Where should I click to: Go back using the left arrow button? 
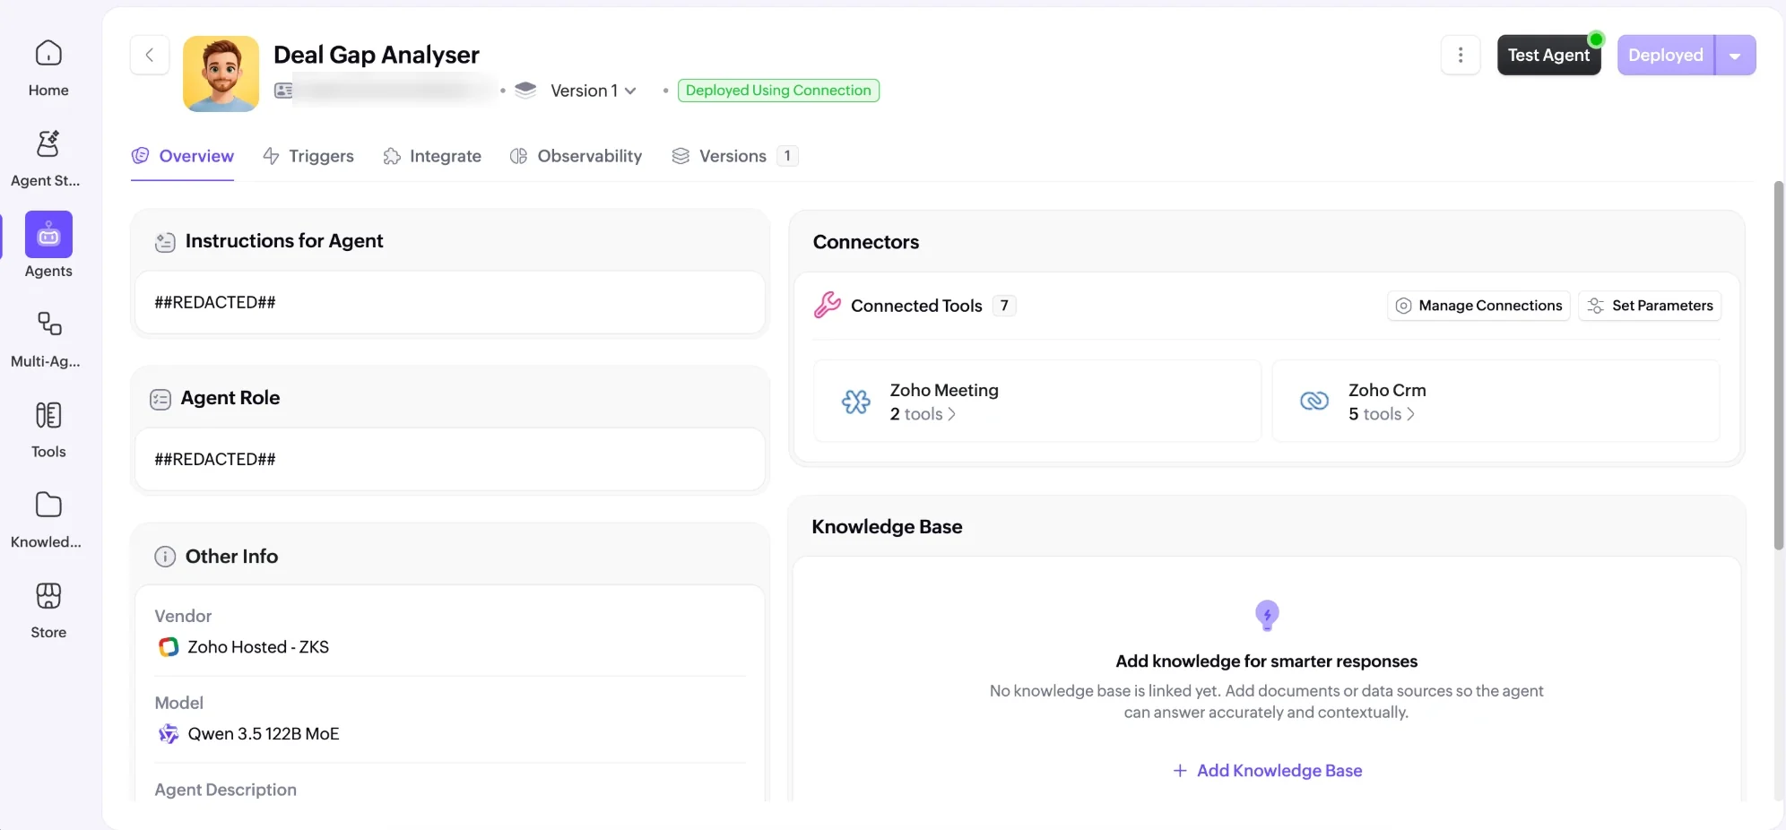[x=150, y=55]
